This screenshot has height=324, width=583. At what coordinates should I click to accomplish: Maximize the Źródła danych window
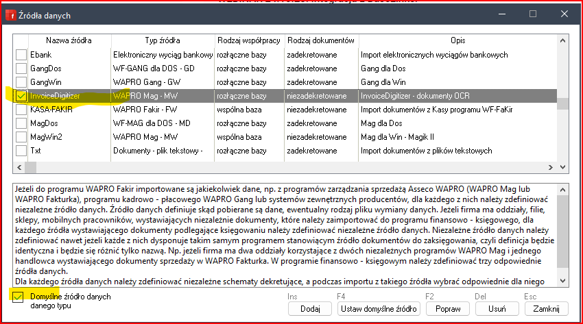pos(533,14)
